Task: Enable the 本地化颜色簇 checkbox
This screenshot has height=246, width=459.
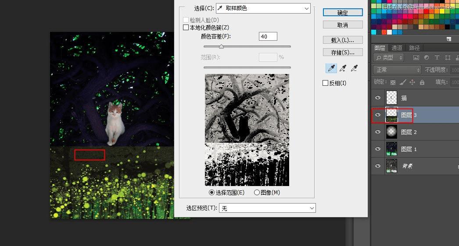Action: pos(186,28)
